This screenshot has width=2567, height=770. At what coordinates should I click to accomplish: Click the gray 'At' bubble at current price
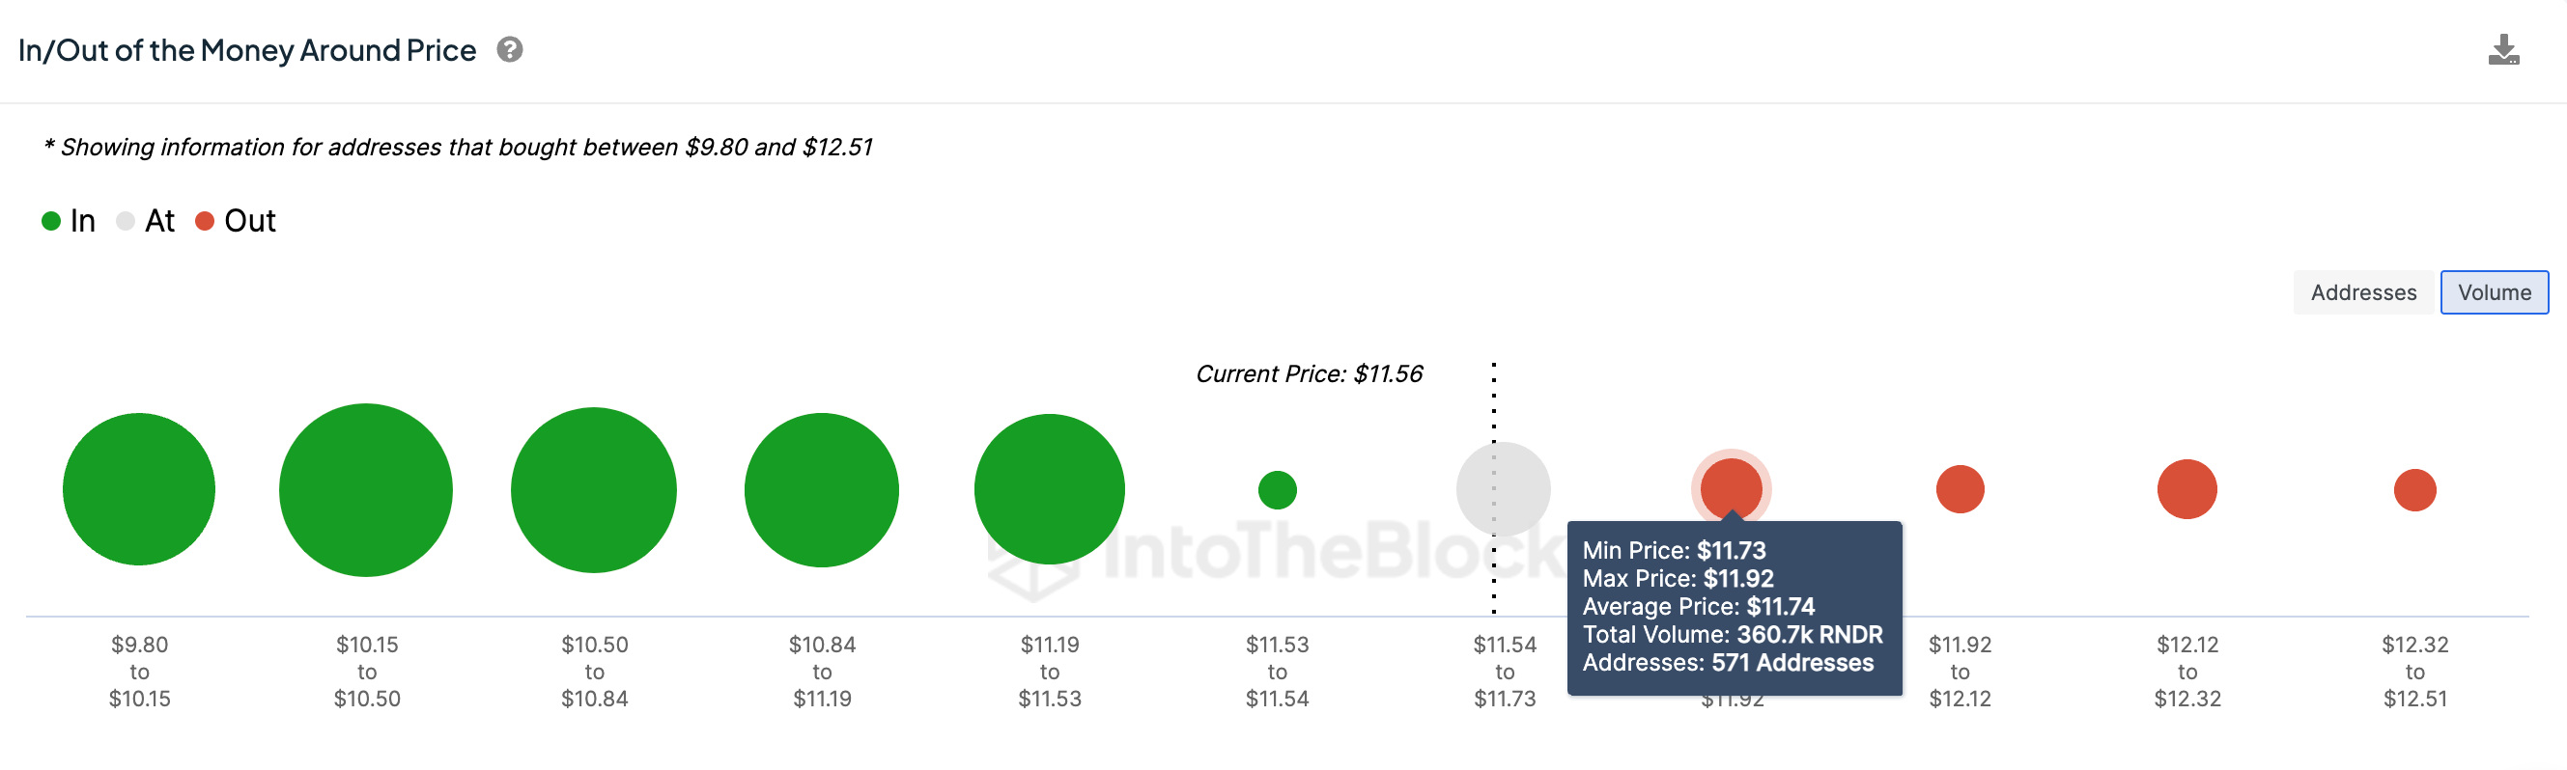click(1503, 489)
